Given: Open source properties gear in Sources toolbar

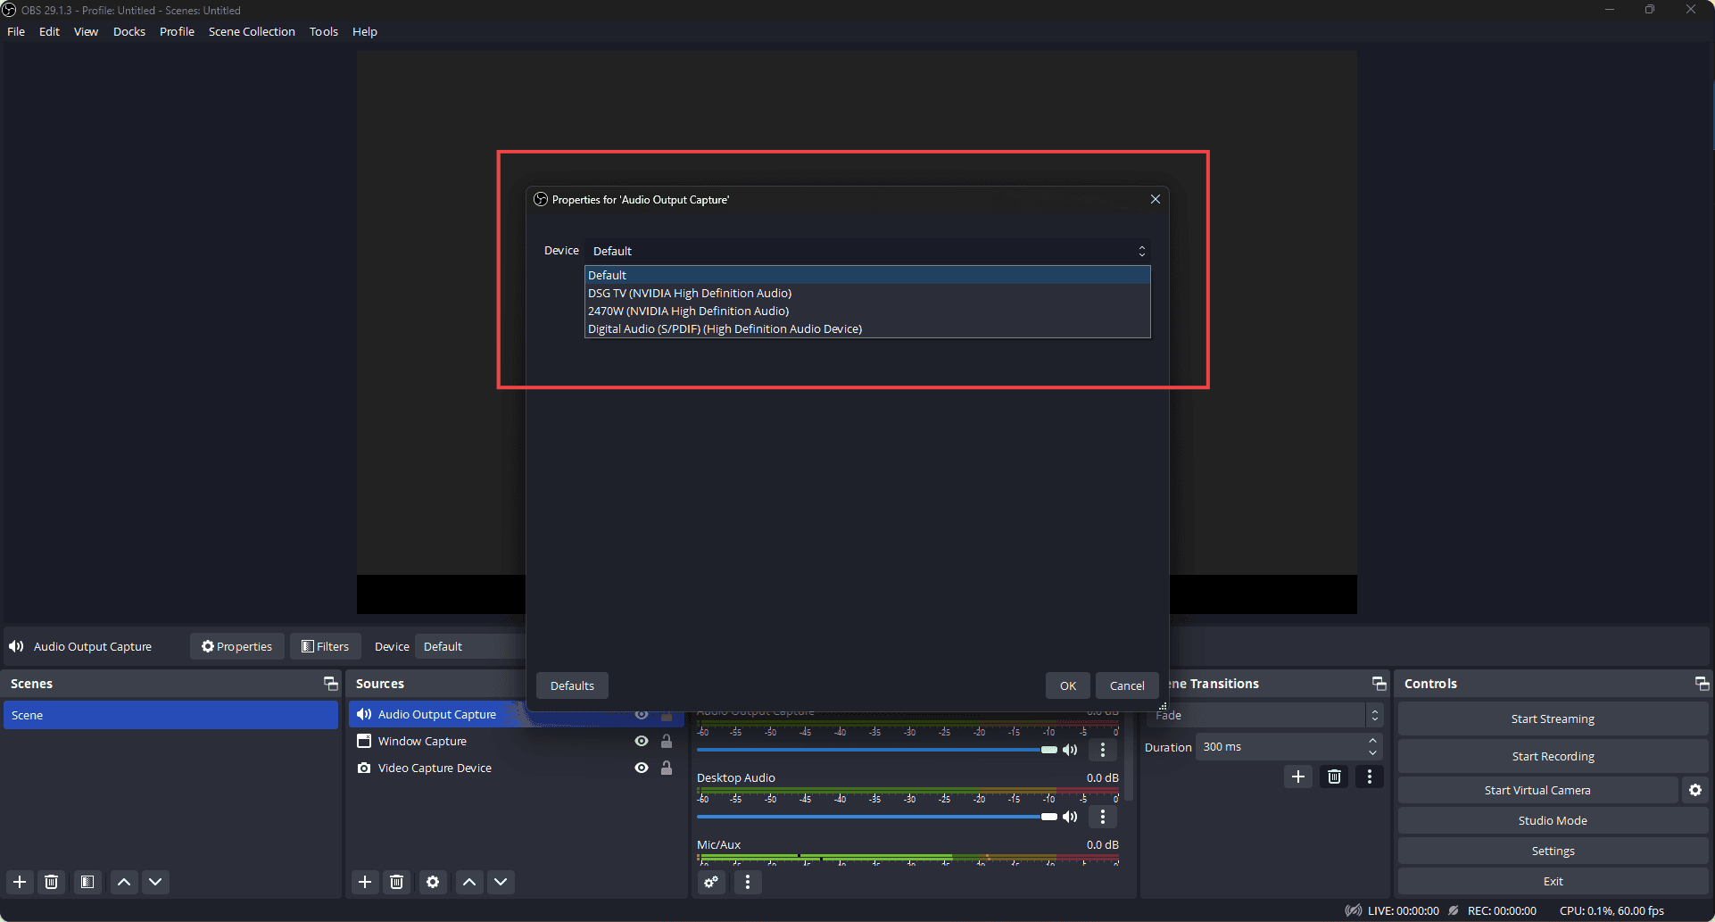Looking at the screenshot, I should [433, 882].
